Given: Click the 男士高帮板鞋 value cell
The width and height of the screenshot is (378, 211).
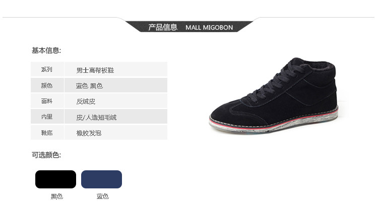Looking at the screenshot, I should 116,69.
